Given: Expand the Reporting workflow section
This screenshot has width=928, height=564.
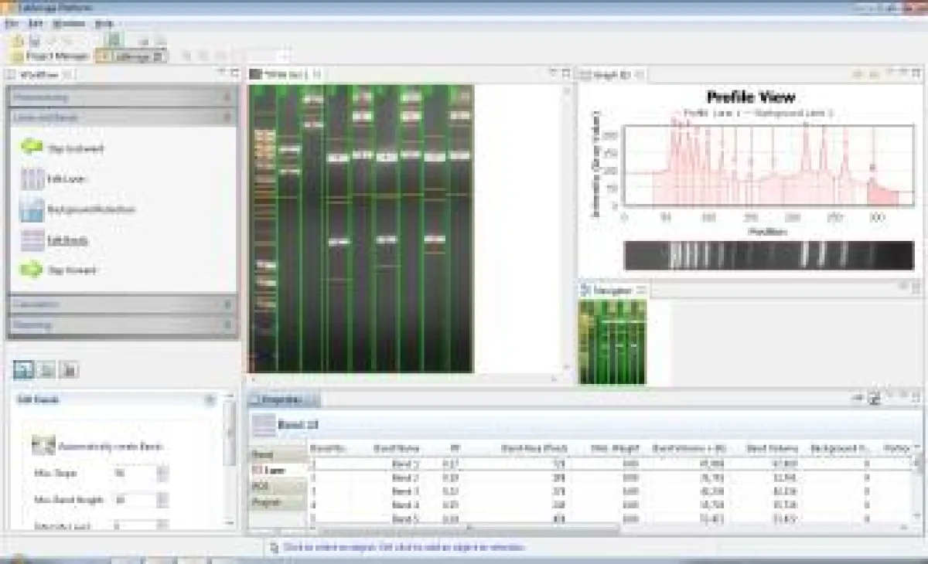Looking at the screenshot, I should coord(121,325).
